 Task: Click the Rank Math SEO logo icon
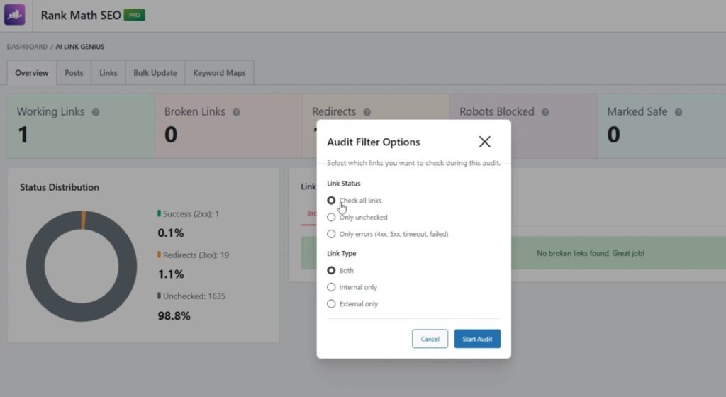click(x=15, y=15)
